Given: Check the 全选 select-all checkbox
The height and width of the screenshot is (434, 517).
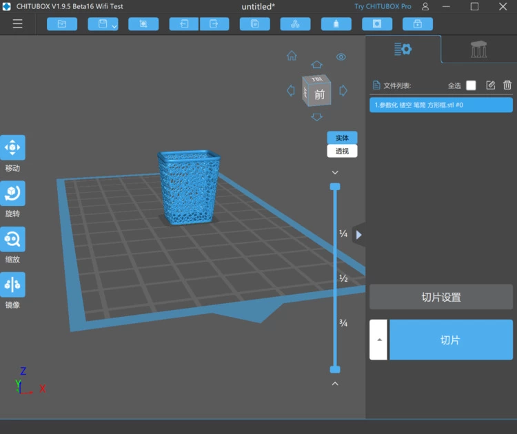Looking at the screenshot, I should pyautogui.click(x=471, y=85).
